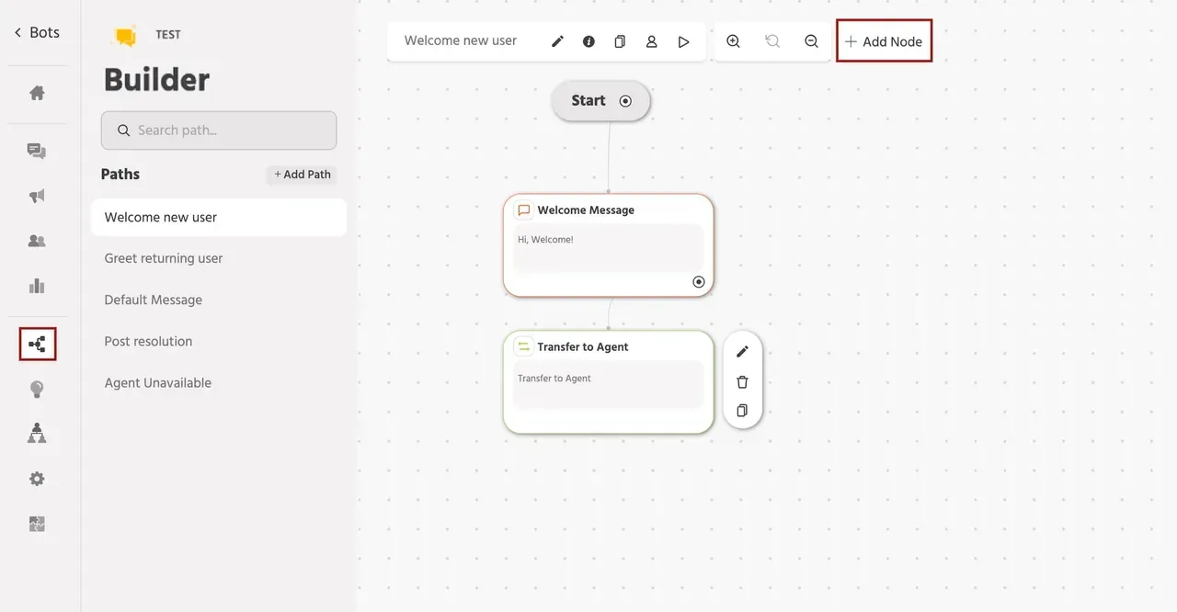This screenshot has height=612, width=1177.
Task: Open the users sidebar icon
Action: click(x=37, y=241)
